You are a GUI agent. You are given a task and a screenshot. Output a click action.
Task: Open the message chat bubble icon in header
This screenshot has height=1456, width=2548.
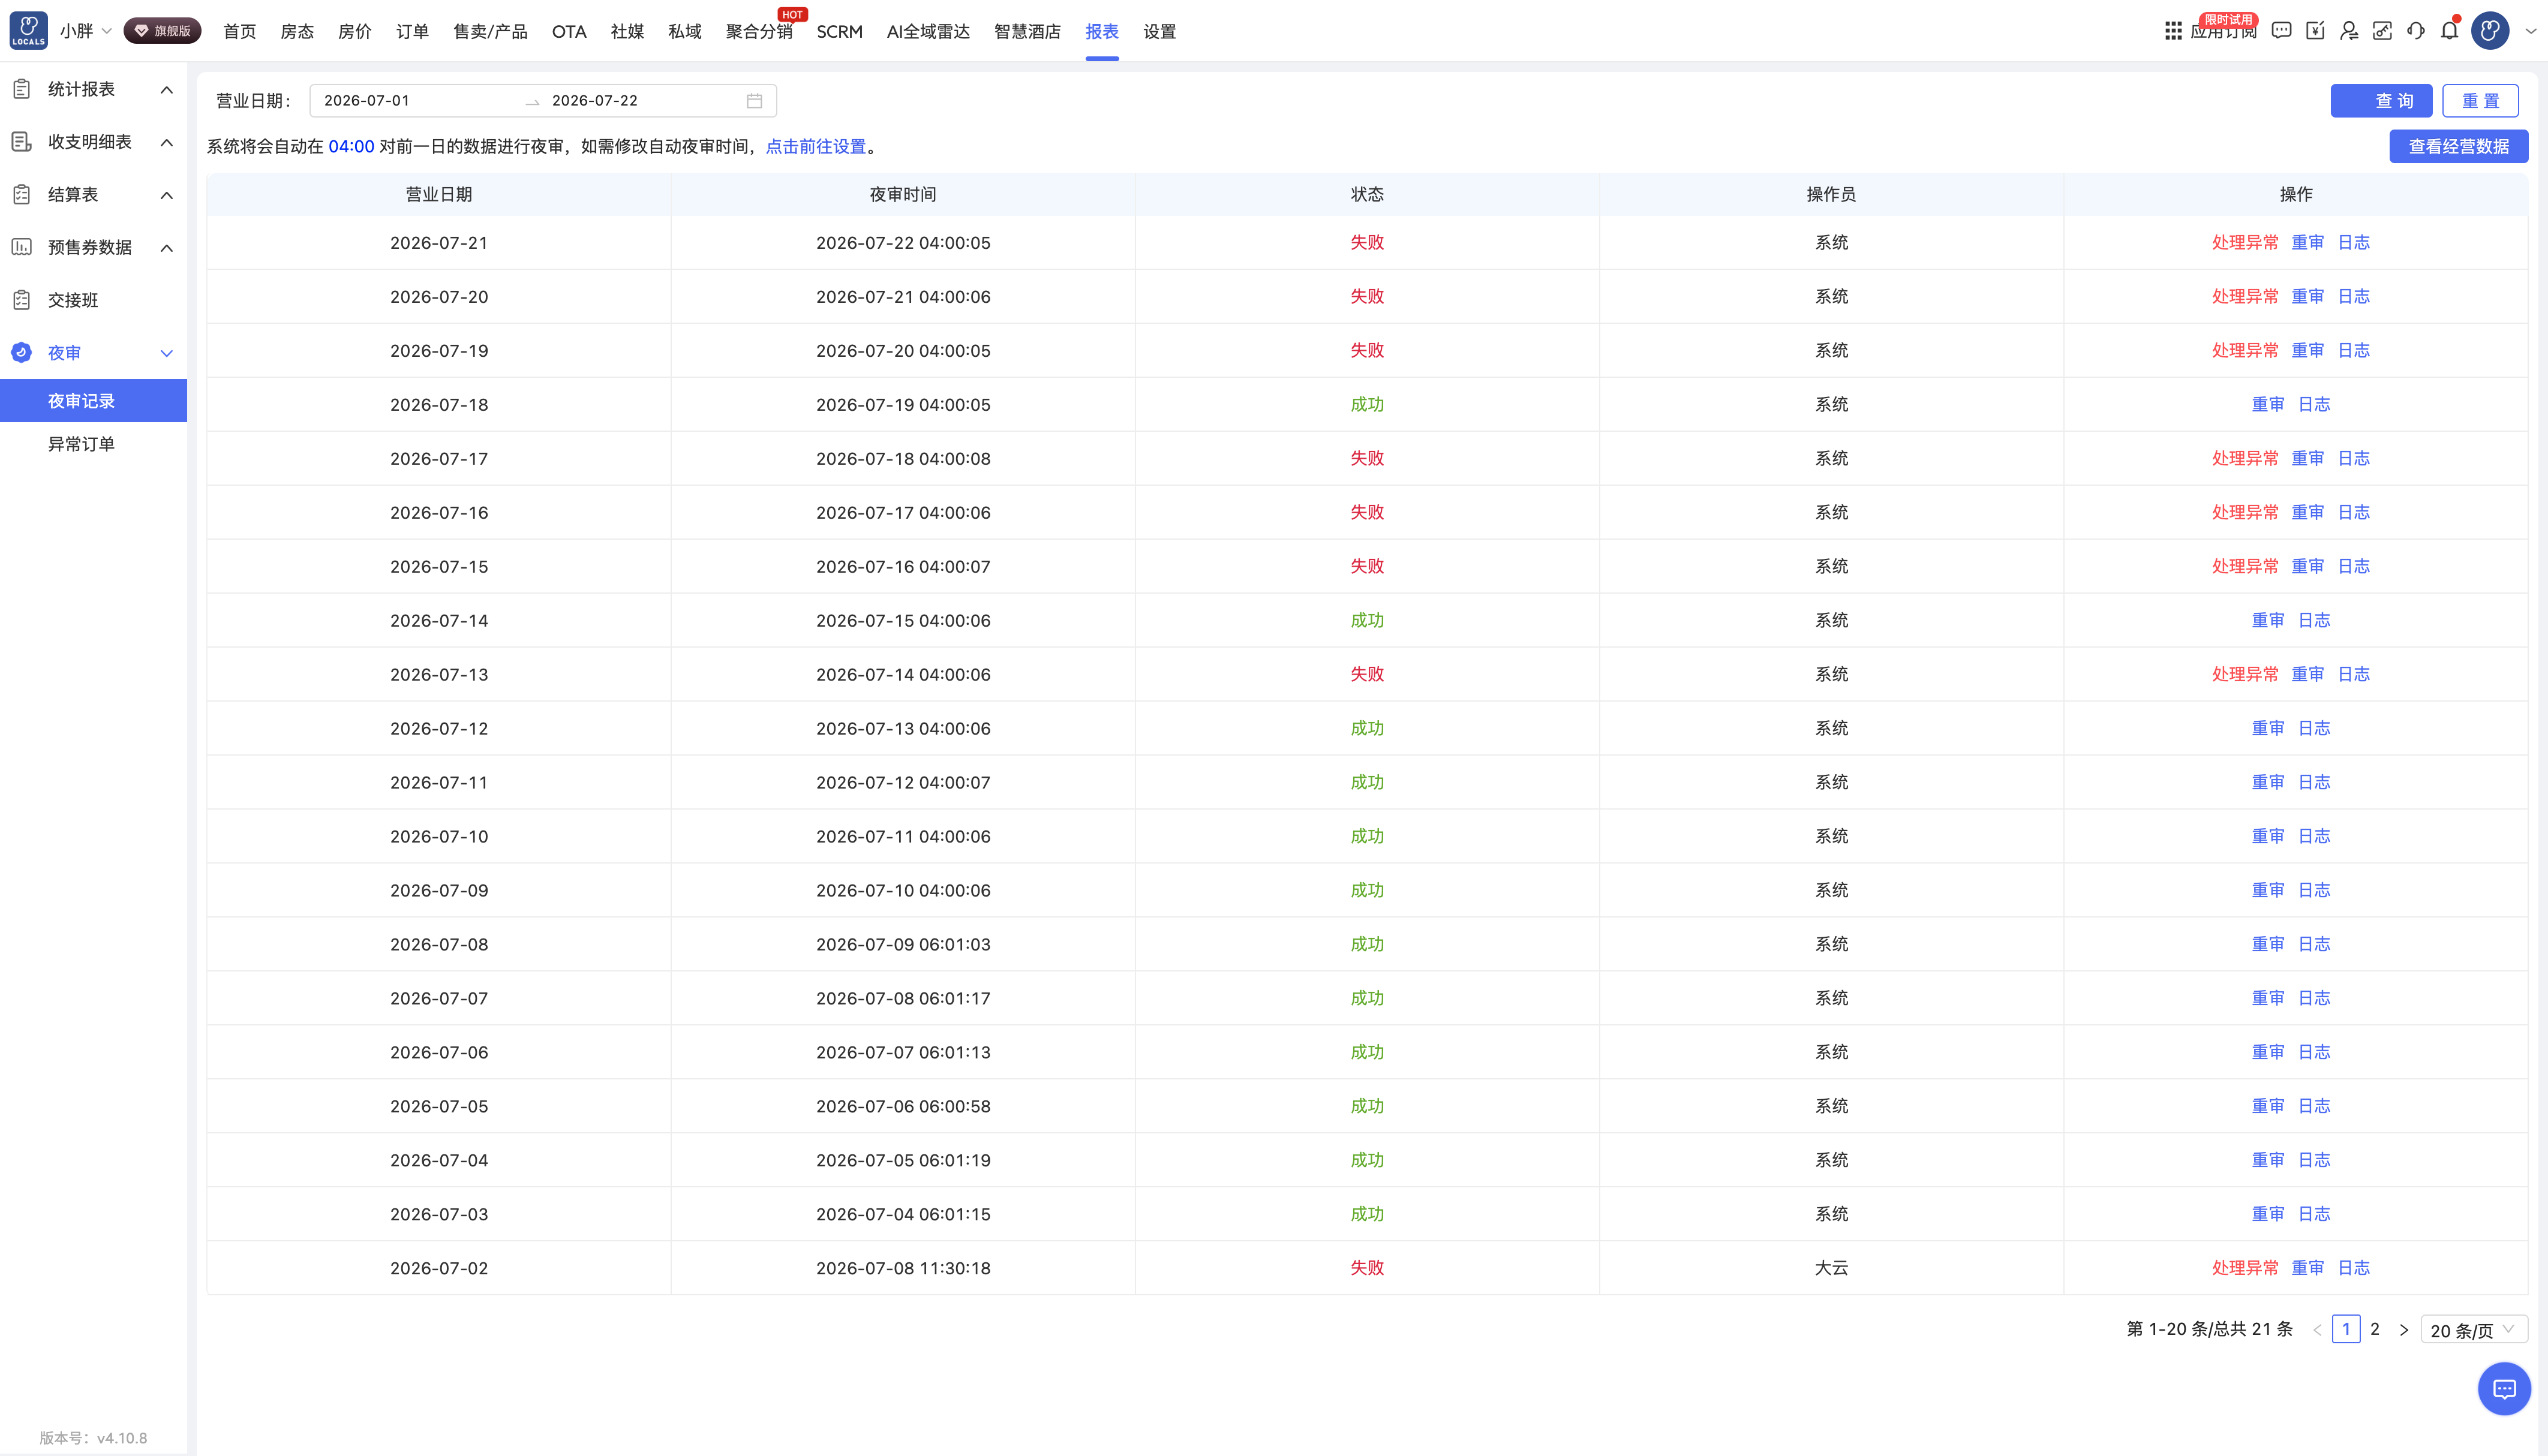(2281, 31)
